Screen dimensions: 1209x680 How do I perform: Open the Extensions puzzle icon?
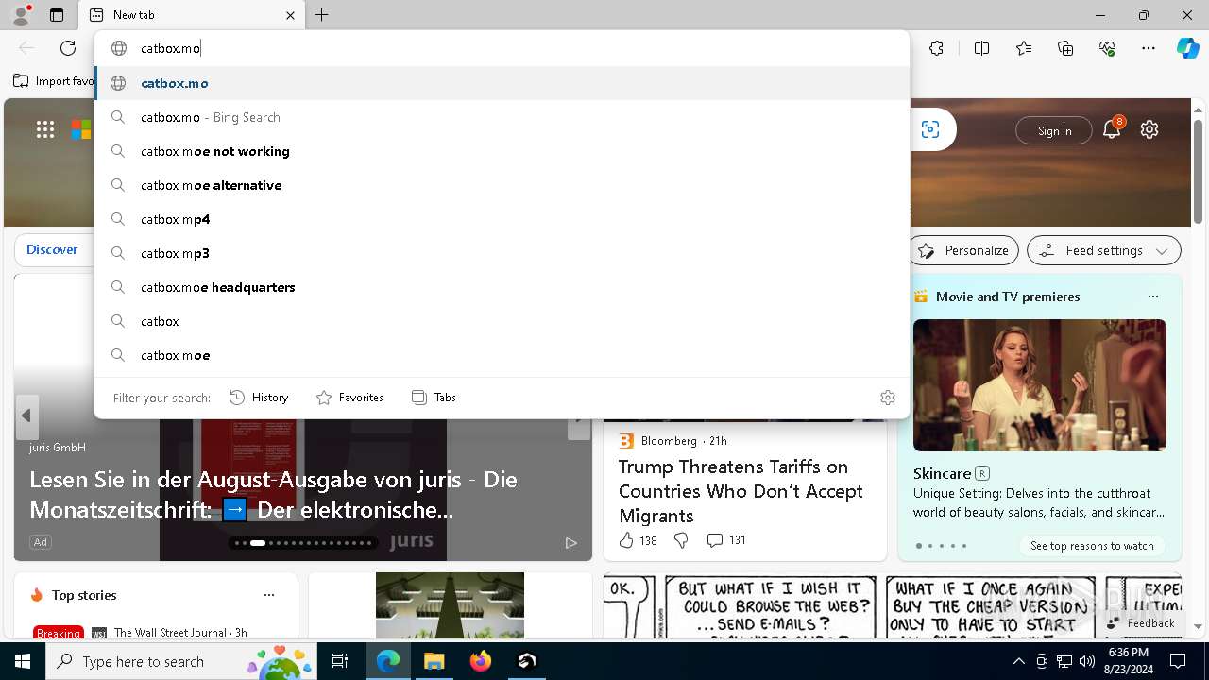tap(936, 48)
